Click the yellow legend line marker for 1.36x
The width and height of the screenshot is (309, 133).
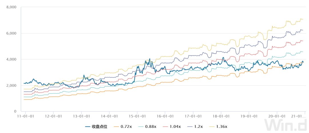coord(212,126)
